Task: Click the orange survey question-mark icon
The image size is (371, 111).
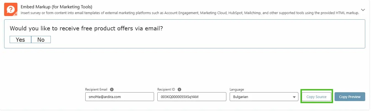Action: (11, 9)
